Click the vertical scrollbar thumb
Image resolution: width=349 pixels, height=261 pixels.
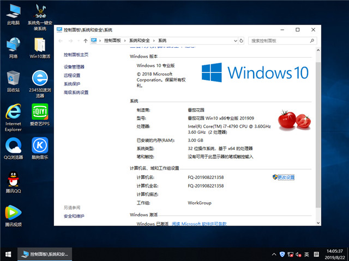pyautogui.click(x=318, y=135)
